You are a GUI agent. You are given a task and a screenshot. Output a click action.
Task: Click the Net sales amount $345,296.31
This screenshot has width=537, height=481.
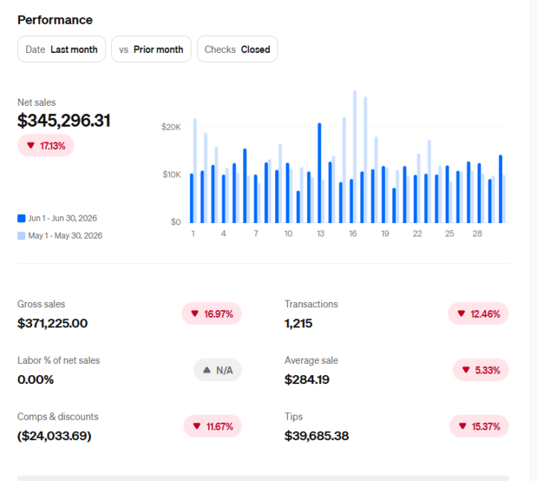64,121
